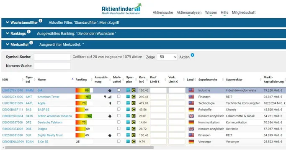Click lightning bolt award in Apple row
The image size is (286, 150).
[110, 103]
